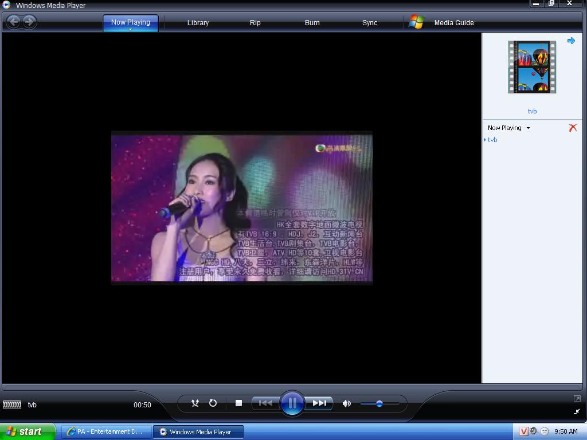Click the film strip video thumbnail
587x440 pixels.
pos(532,67)
